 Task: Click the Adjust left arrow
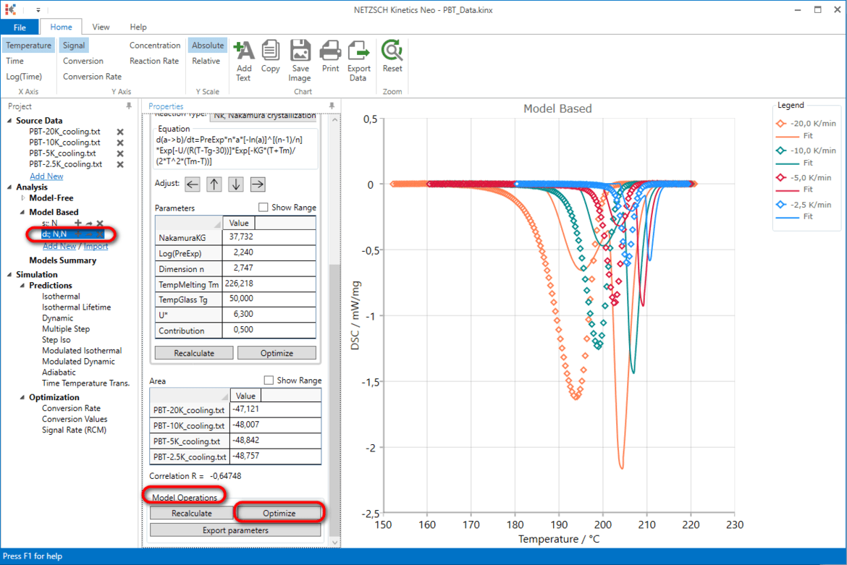tap(193, 184)
